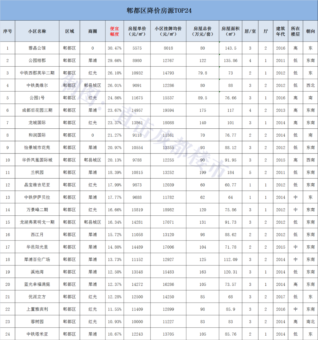Select 中铁西郡英华二期 cell

[x=37, y=73]
